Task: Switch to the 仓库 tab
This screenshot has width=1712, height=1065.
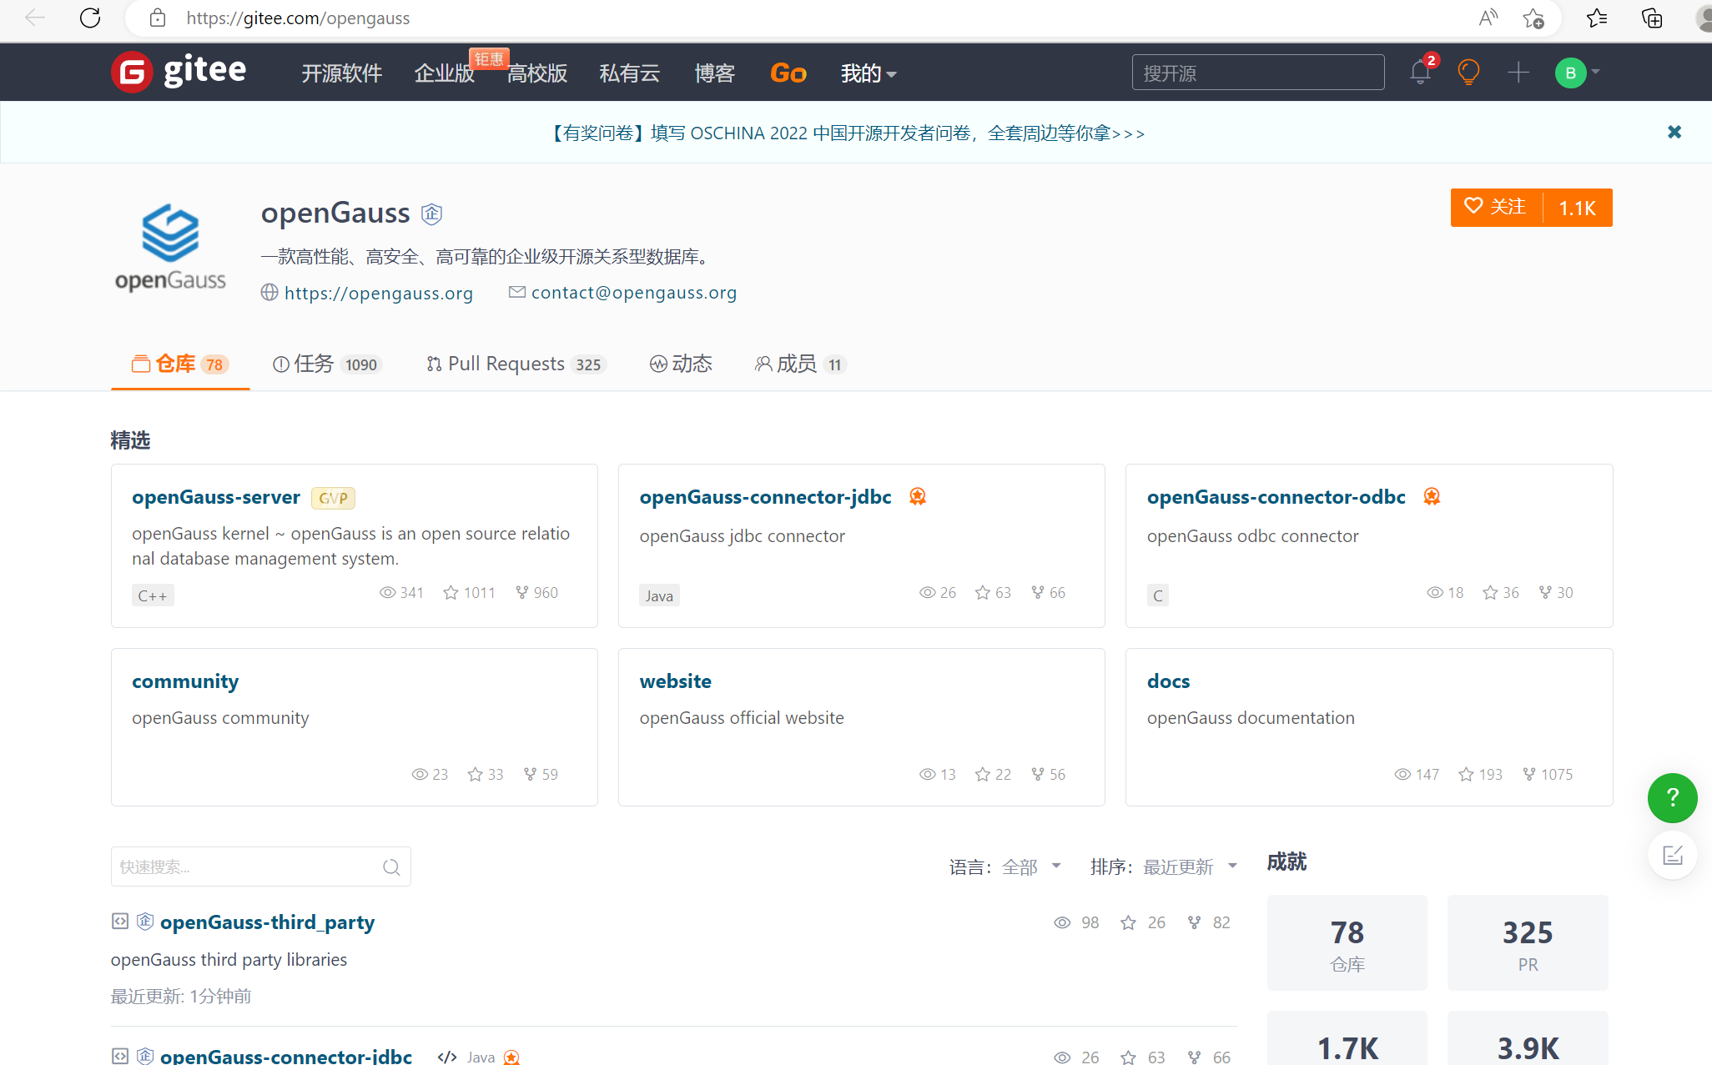Action: (x=179, y=364)
